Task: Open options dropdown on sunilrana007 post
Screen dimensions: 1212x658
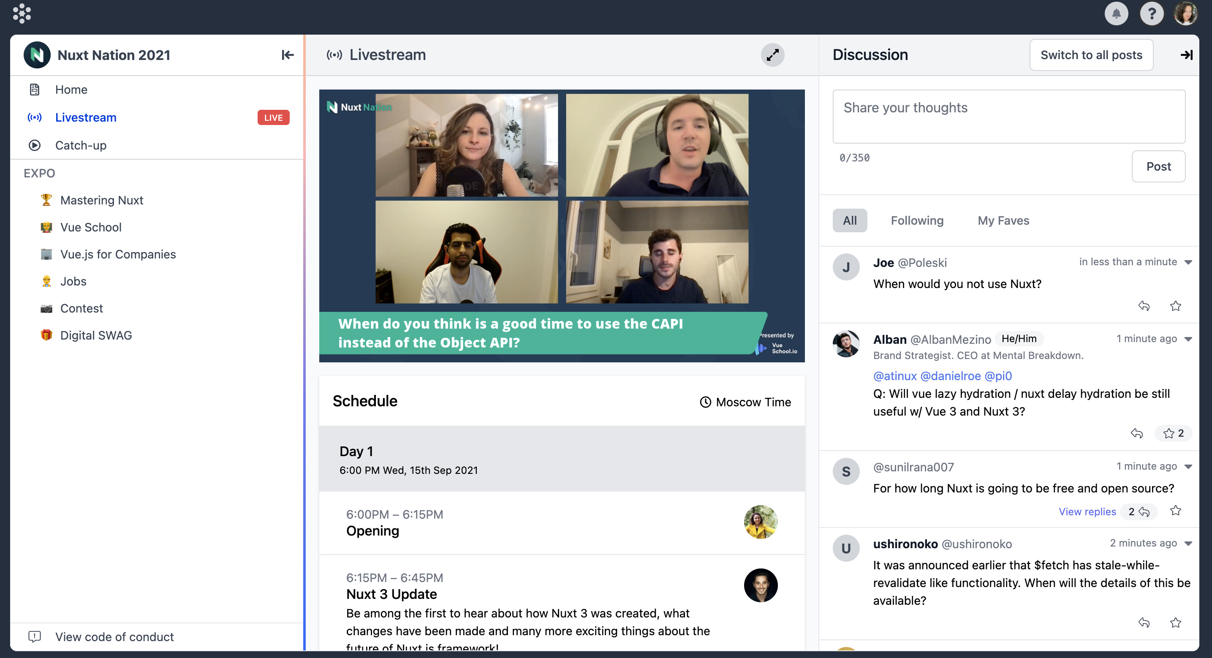Action: click(1188, 466)
